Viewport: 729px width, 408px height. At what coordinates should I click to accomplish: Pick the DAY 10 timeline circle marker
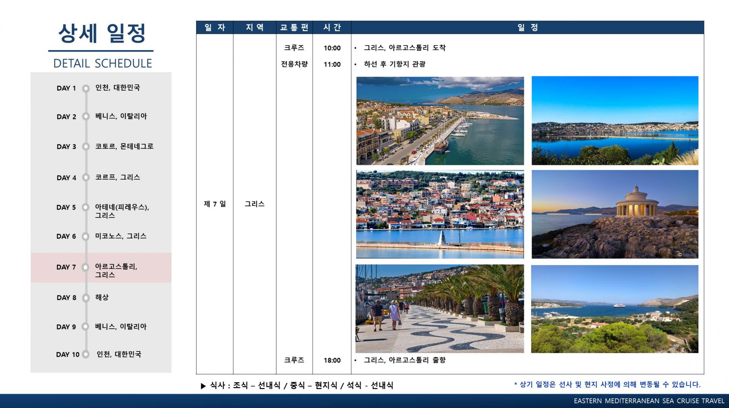pos(86,354)
